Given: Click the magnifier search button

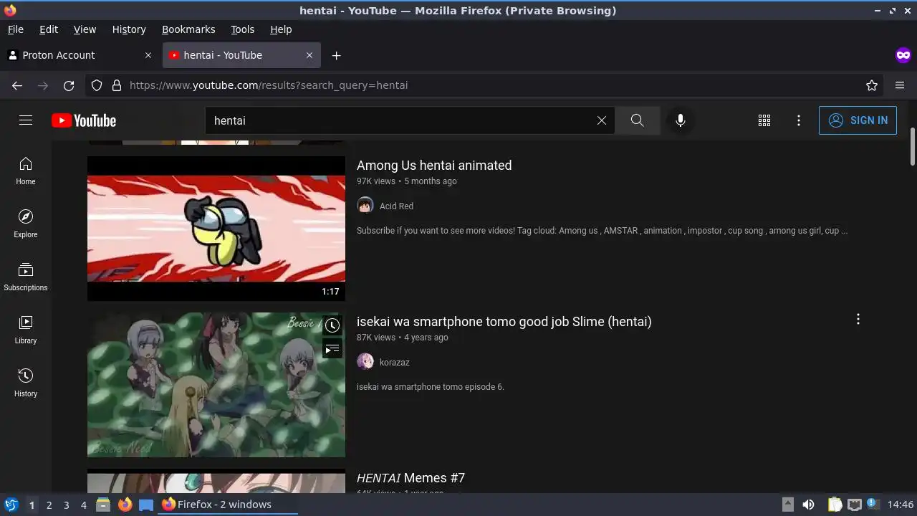Looking at the screenshot, I should pyautogui.click(x=637, y=120).
